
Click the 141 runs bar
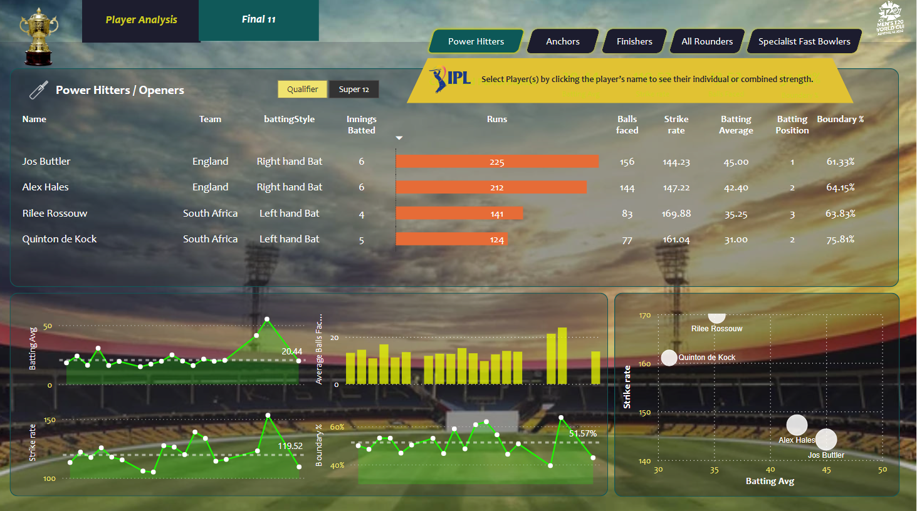[x=459, y=214]
